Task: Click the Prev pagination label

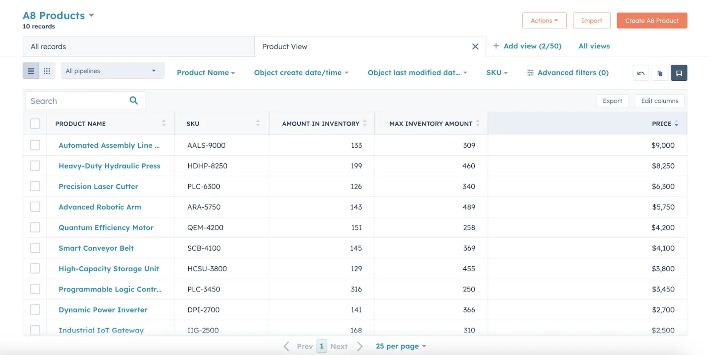Action: point(305,346)
